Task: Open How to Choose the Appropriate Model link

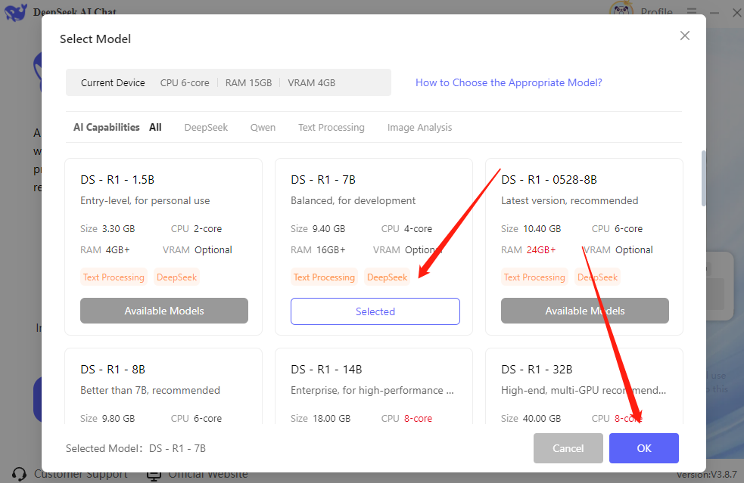Action: pos(509,82)
